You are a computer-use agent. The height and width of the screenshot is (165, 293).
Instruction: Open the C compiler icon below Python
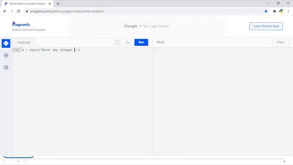pyautogui.click(x=6, y=55)
